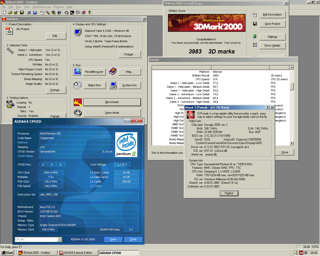Click the Batch Run button
The height and width of the screenshot is (256, 320).
coord(94,85)
